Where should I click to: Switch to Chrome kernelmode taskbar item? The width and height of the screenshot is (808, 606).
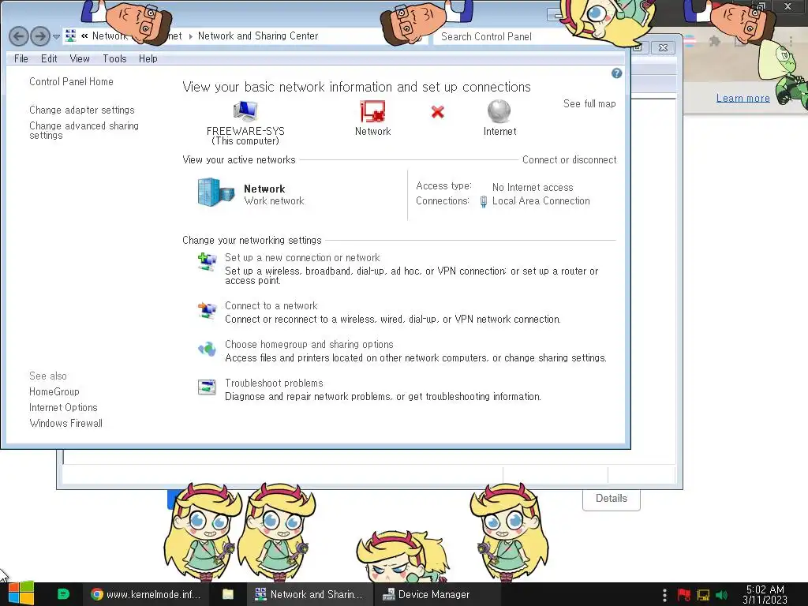point(145,594)
